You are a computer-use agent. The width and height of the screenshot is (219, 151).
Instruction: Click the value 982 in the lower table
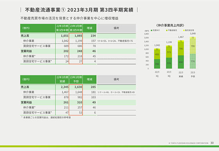(80, 97)
